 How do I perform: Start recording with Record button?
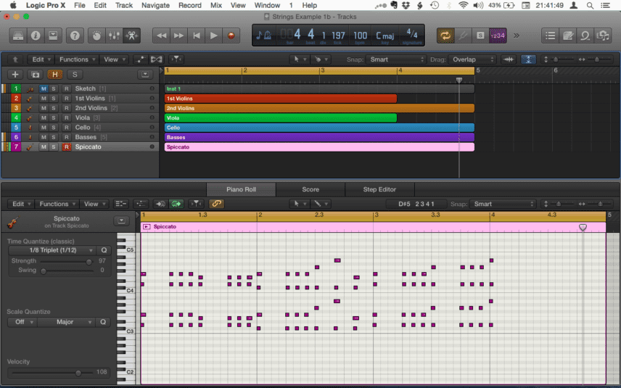(231, 36)
